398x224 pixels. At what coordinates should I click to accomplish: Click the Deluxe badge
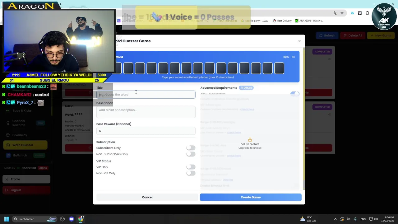click(246, 88)
